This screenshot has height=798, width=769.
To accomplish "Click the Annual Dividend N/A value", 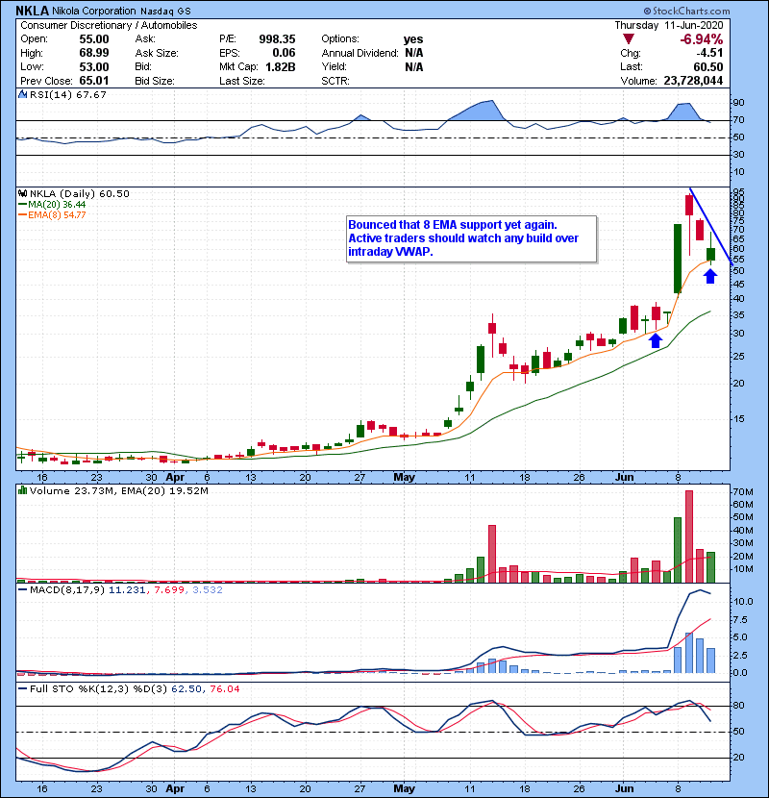I will point(413,53).
